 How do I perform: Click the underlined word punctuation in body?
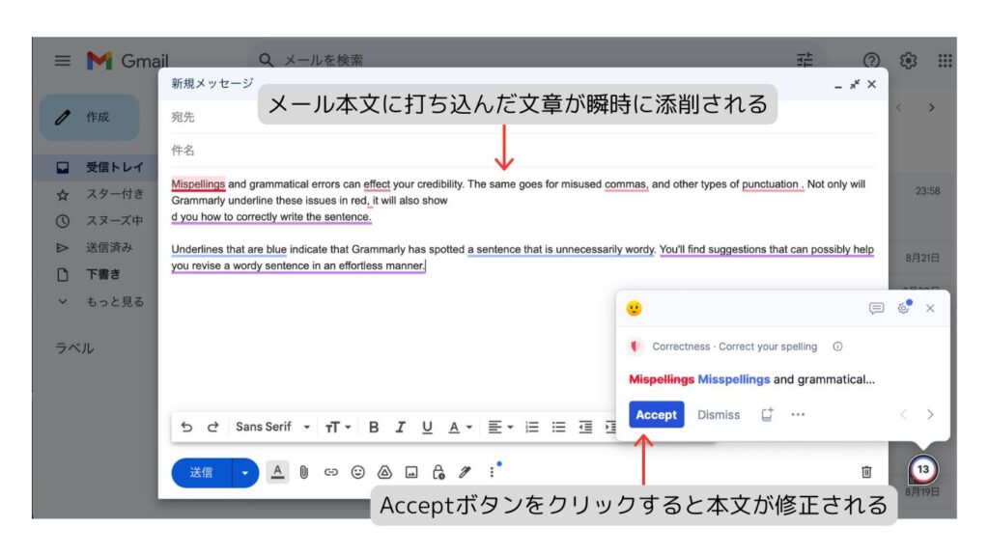770,184
